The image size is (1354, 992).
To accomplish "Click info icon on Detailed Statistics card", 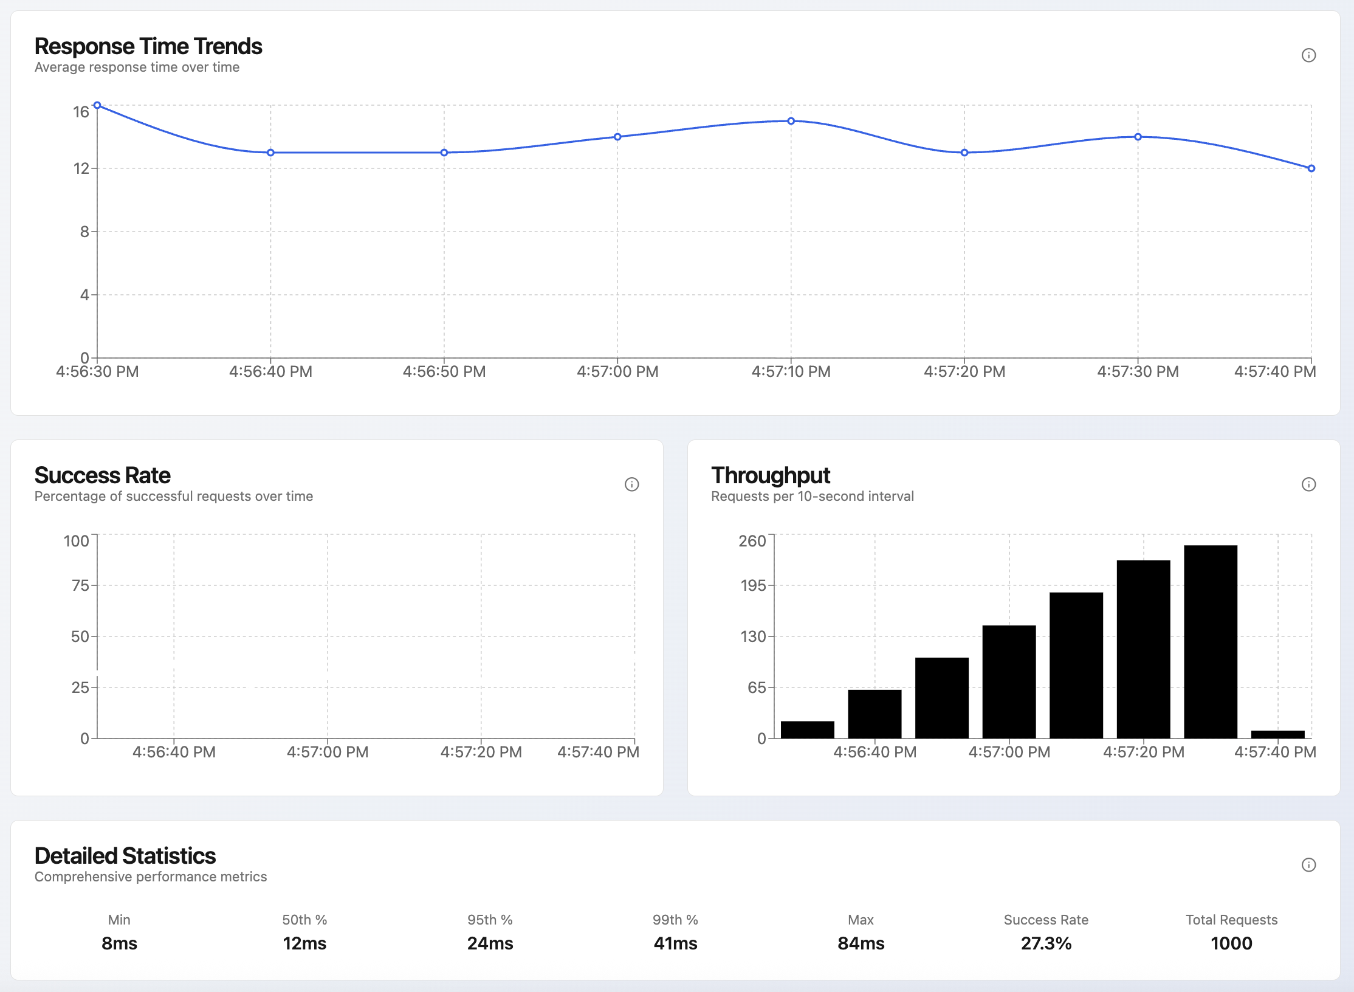I will pyautogui.click(x=1308, y=865).
